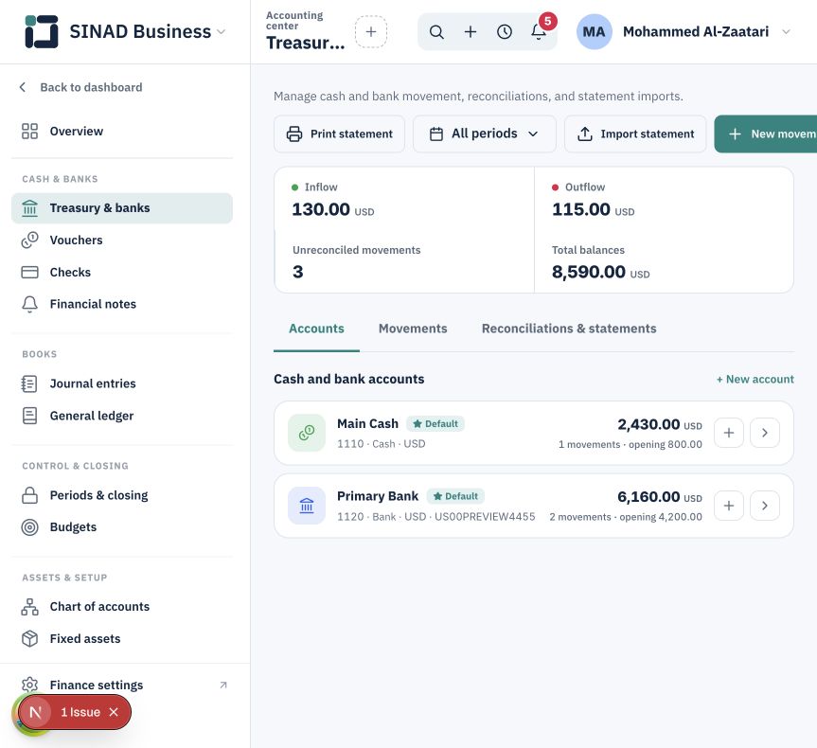Open the recent history clock icon
The height and width of the screenshot is (748, 817).
pos(505,32)
